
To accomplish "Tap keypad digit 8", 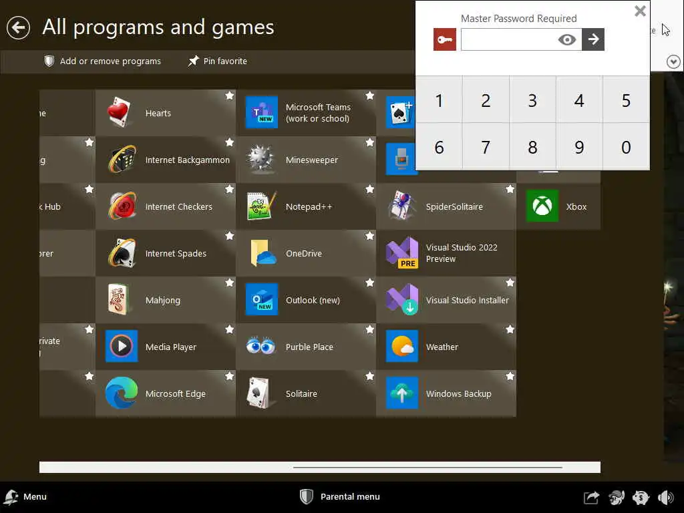I will click(x=532, y=146).
